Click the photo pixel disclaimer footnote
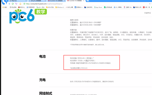The height and width of the screenshot is (95, 152). (87, 45)
